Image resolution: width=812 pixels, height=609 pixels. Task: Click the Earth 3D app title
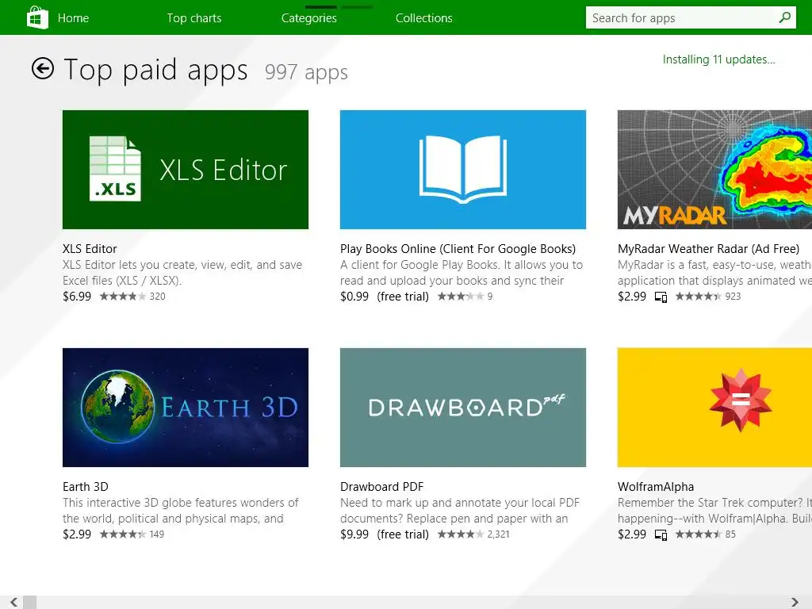point(86,487)
